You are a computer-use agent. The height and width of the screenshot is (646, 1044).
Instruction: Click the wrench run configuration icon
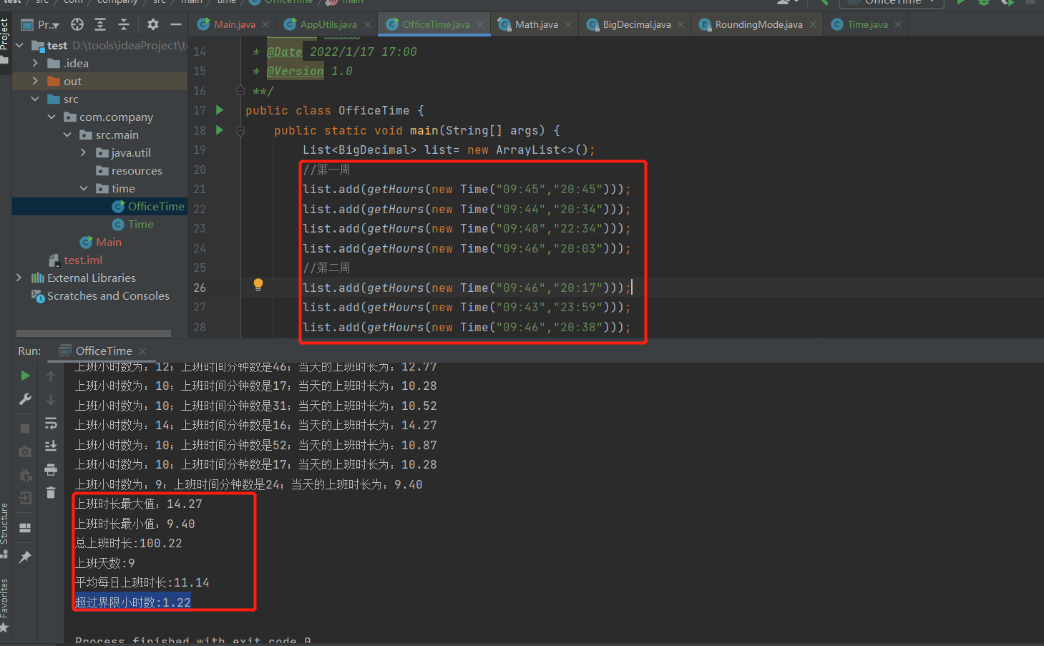pos(25,399)
